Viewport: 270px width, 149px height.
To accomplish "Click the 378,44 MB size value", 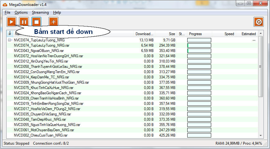I will click(x=167, y=67).
